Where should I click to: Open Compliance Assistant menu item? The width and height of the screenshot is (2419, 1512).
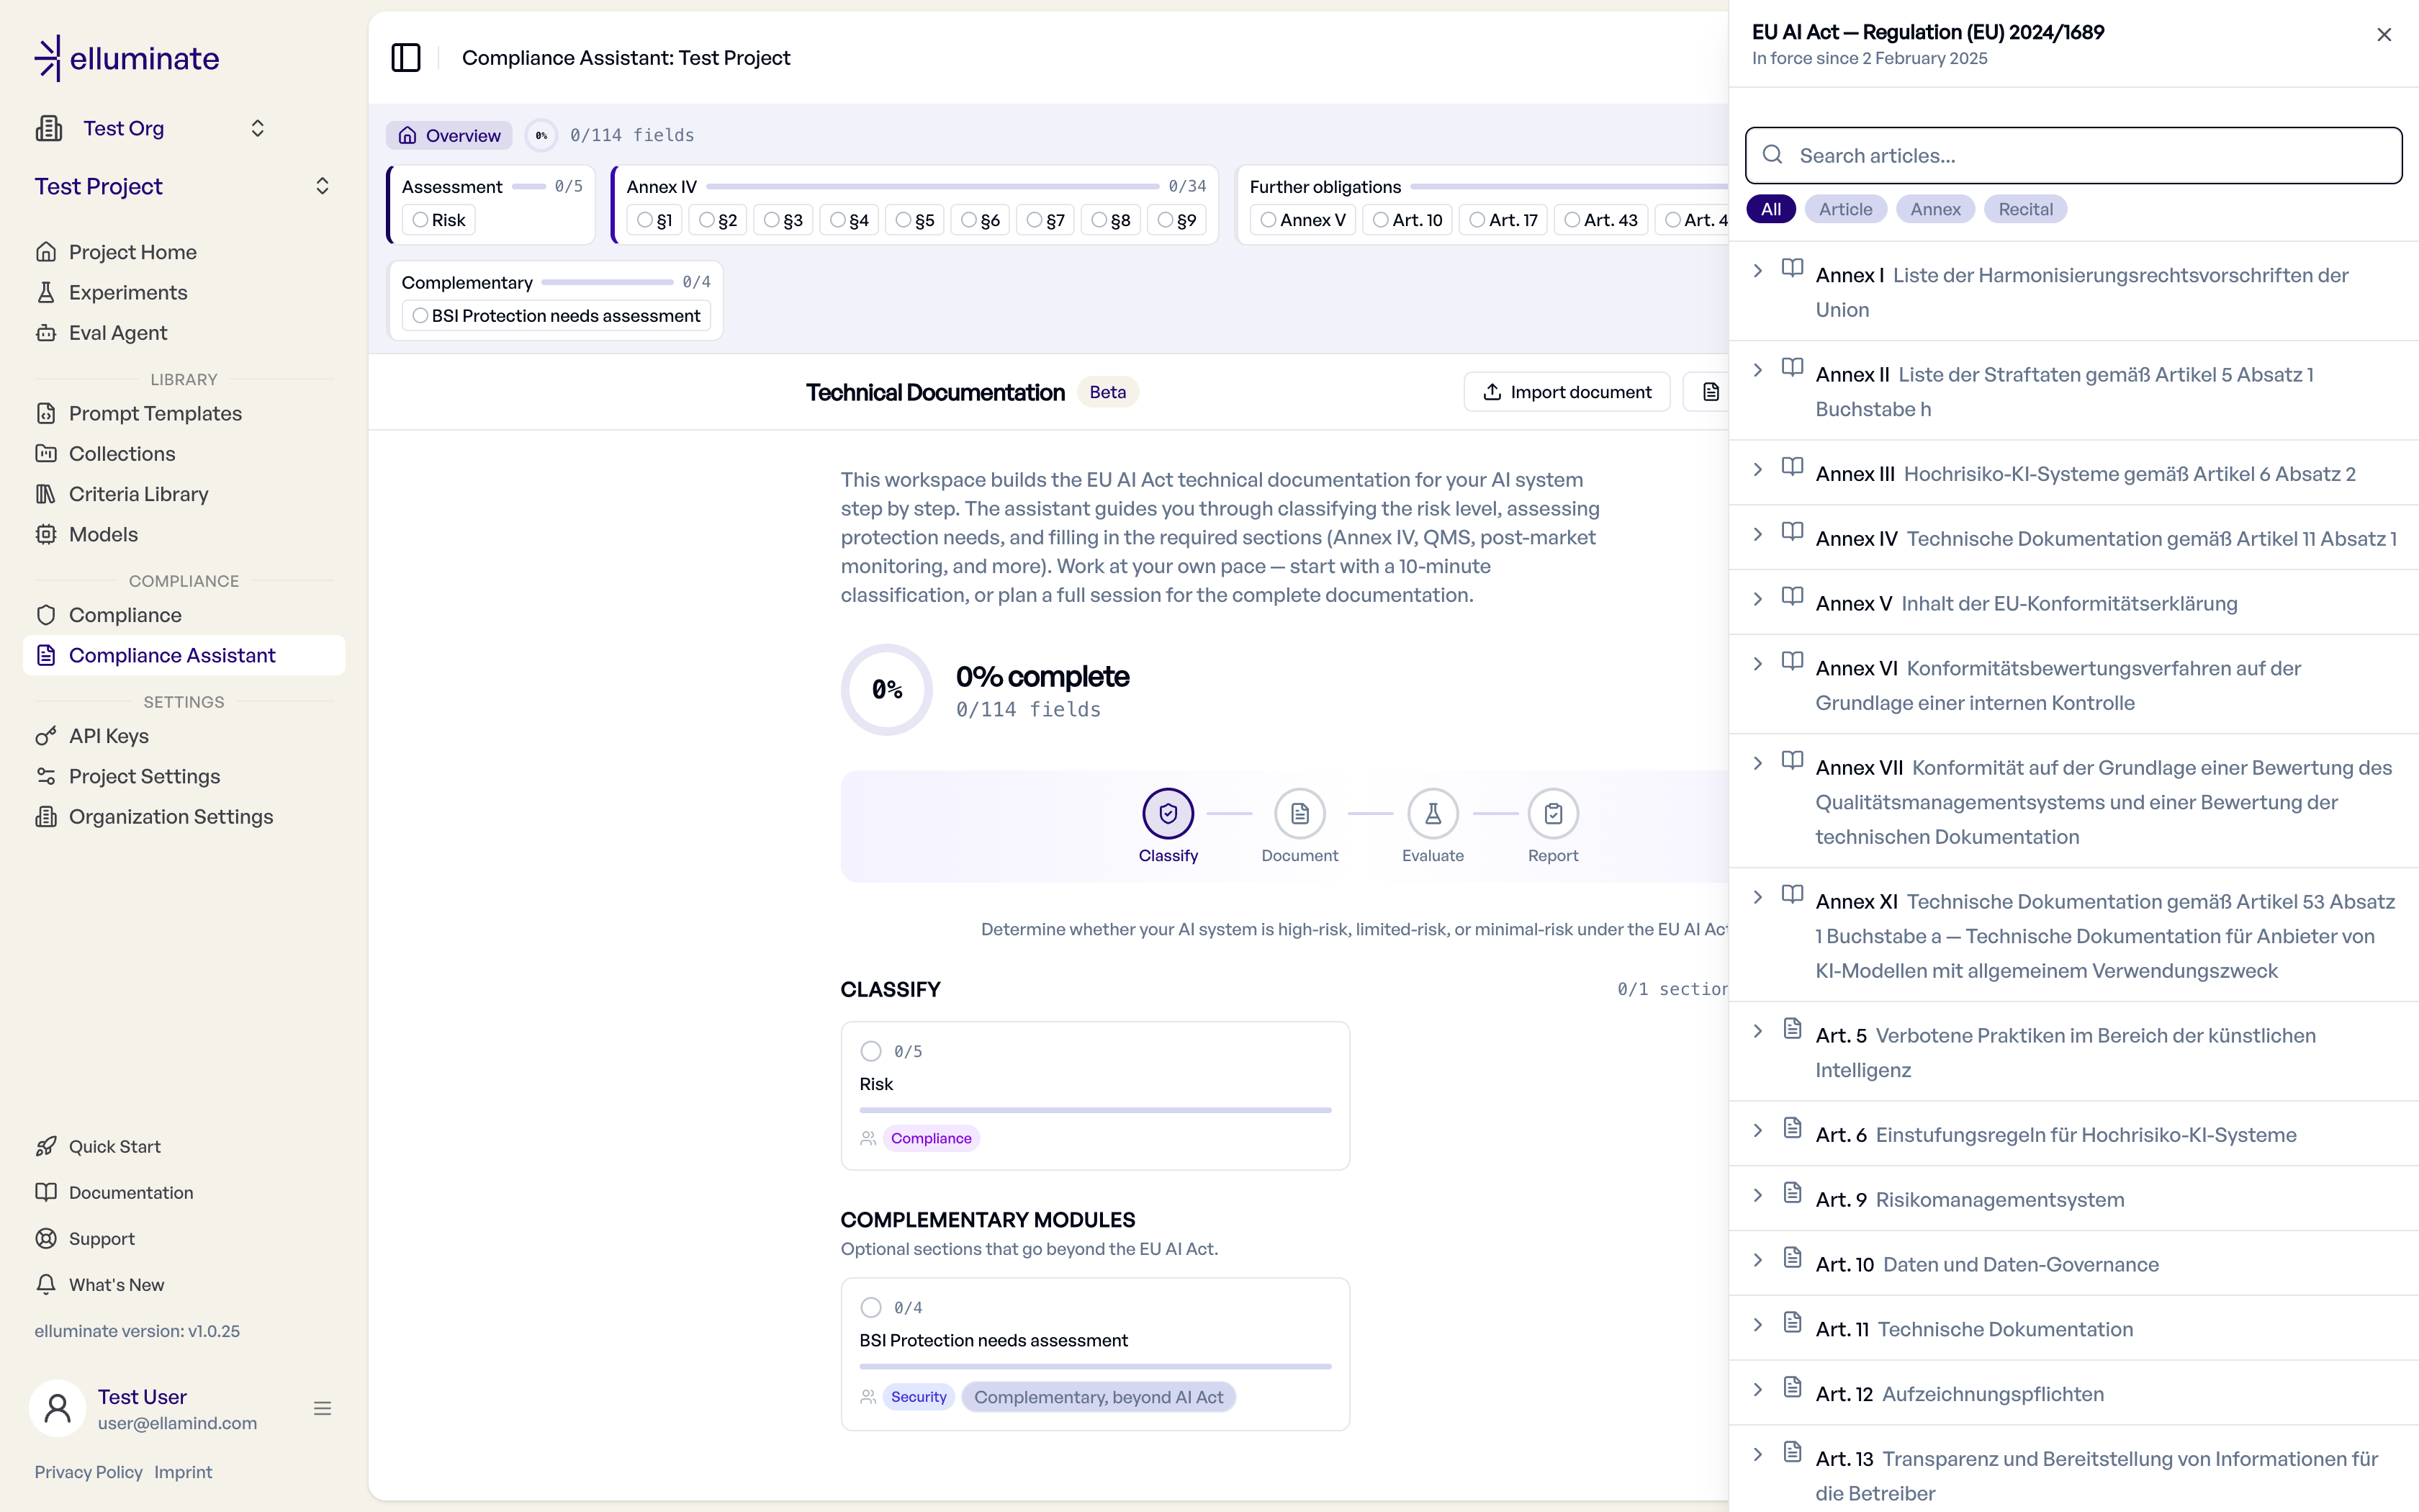click(x=184, y=655)
